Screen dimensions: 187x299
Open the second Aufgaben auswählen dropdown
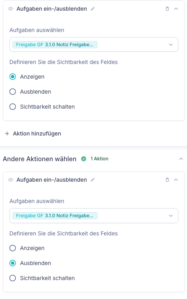tap(94, 216)
